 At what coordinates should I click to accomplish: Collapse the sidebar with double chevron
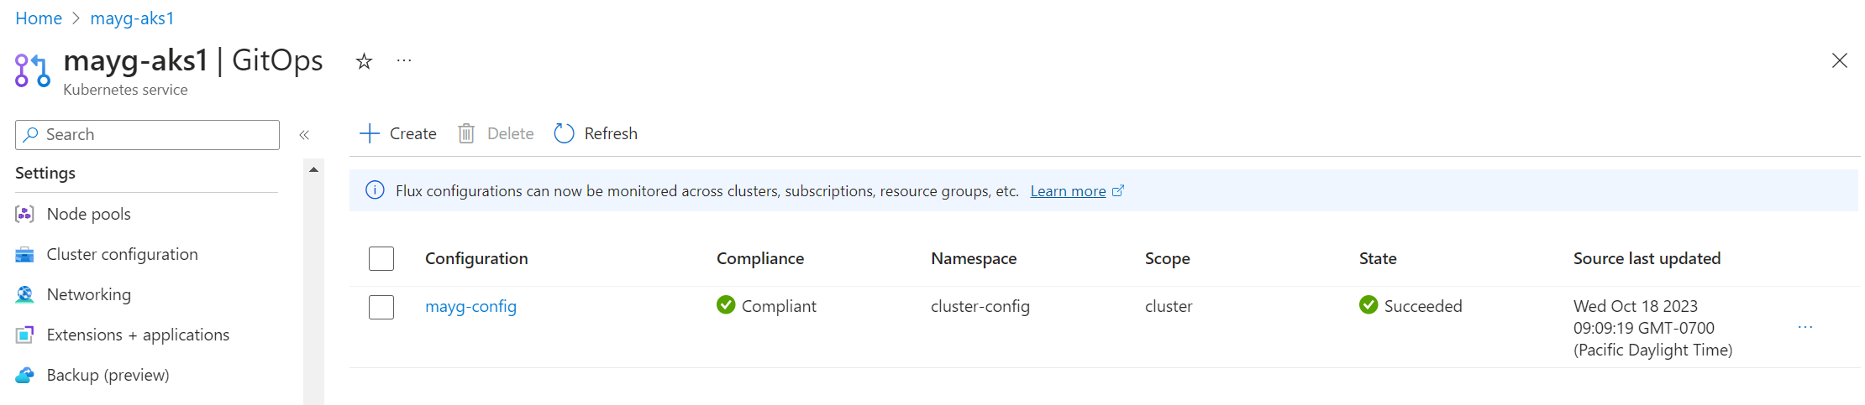coord(304,134)
